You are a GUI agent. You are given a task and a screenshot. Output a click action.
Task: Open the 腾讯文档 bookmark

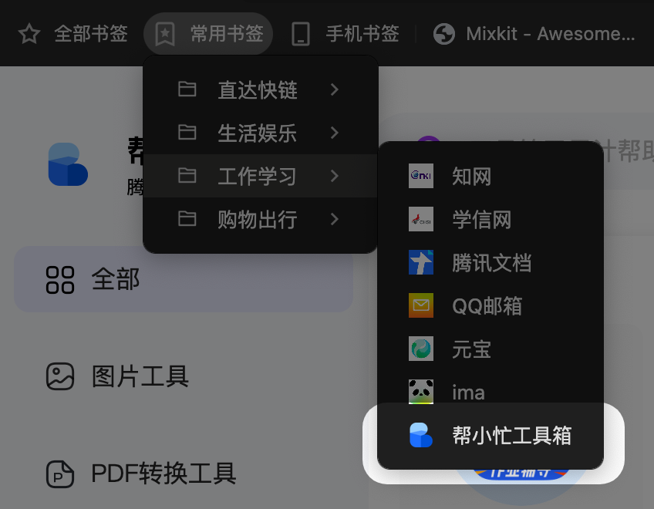click(490, 262)
